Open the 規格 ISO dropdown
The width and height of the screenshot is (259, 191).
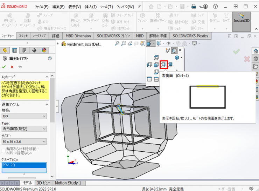tap(24, 116)
